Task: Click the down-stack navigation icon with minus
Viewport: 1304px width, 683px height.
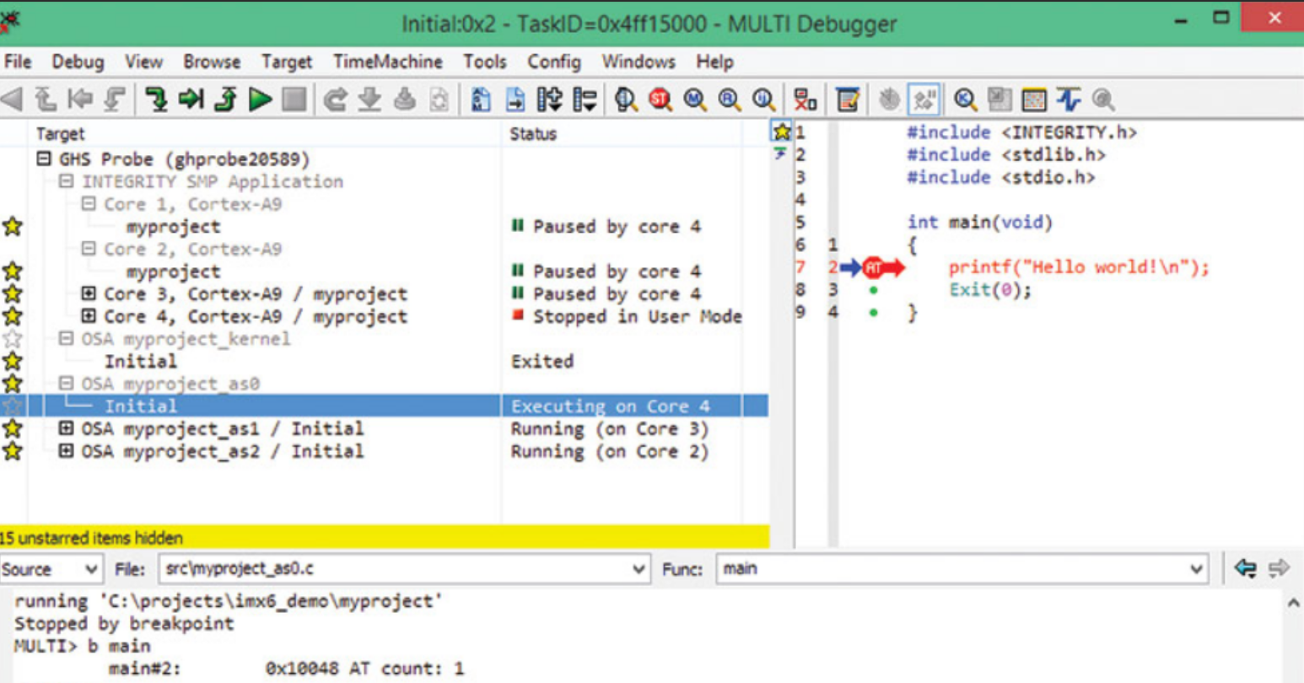Action: [585, 99]
